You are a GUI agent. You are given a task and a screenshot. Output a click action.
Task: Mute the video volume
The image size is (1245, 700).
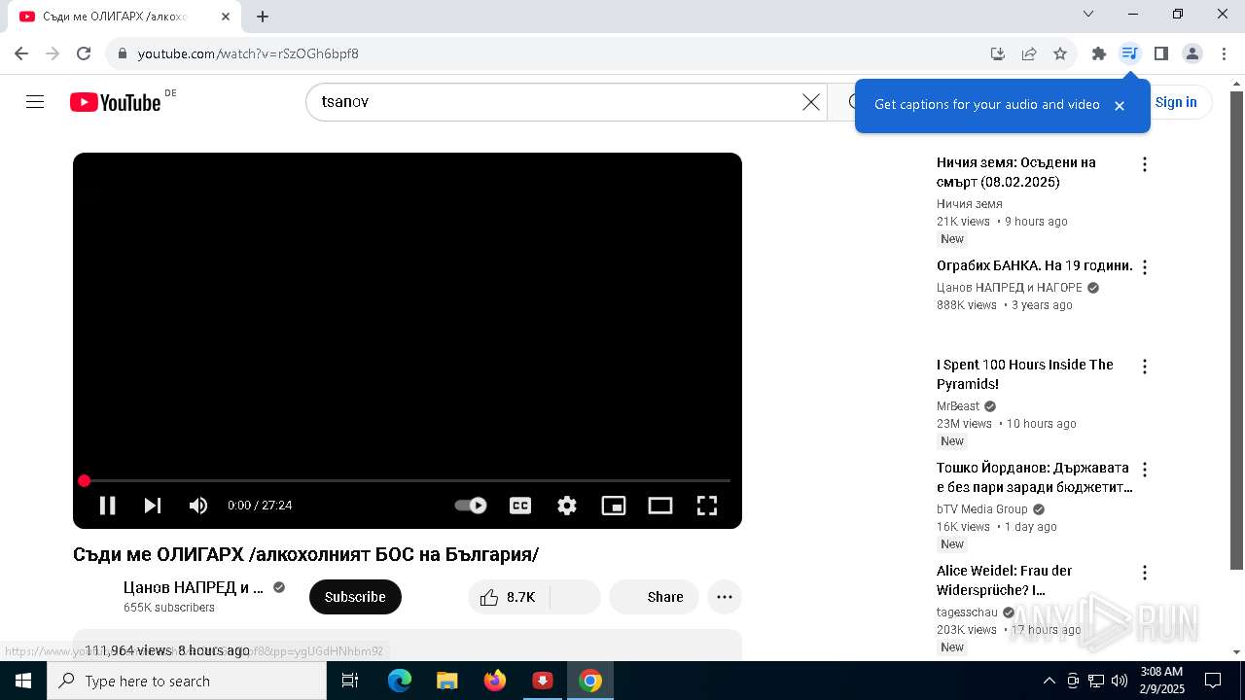pyautogui.click(x=198, y=506)
